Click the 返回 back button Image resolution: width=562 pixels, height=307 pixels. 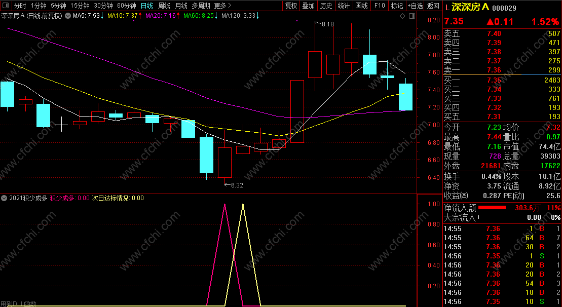click(433, 6)
